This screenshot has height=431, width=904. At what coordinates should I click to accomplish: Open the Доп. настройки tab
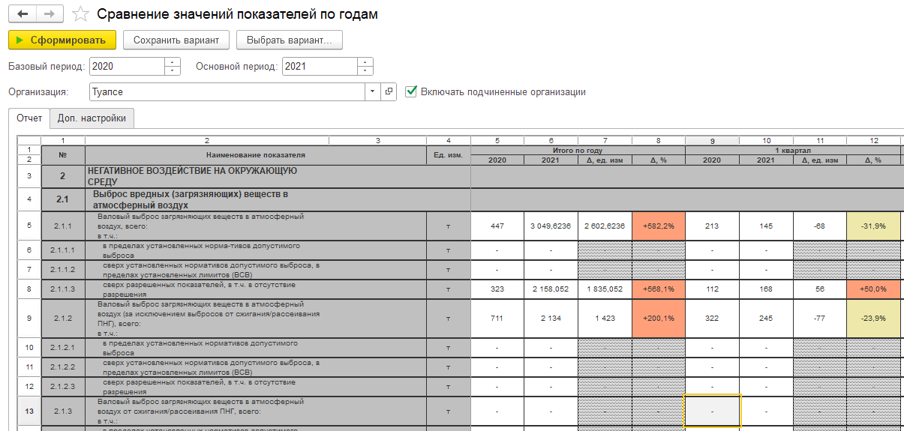click(x=92, y=118)
